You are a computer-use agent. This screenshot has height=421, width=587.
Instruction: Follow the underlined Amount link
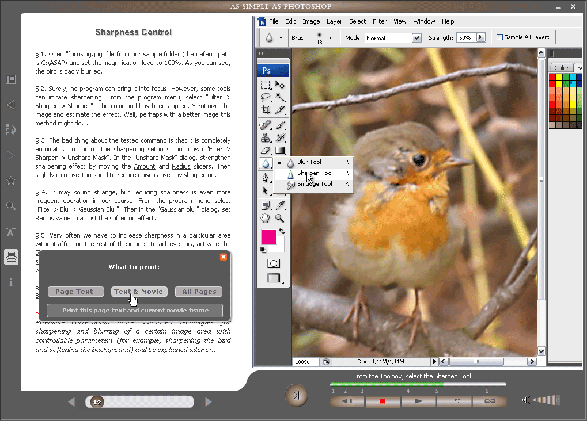point(145,166)
